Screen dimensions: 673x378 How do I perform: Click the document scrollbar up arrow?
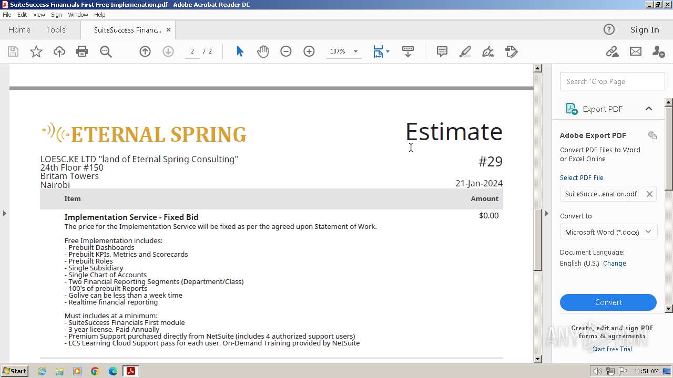coord(537,68)
